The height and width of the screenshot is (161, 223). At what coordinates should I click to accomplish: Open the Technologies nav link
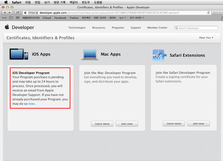click(77, 28)
